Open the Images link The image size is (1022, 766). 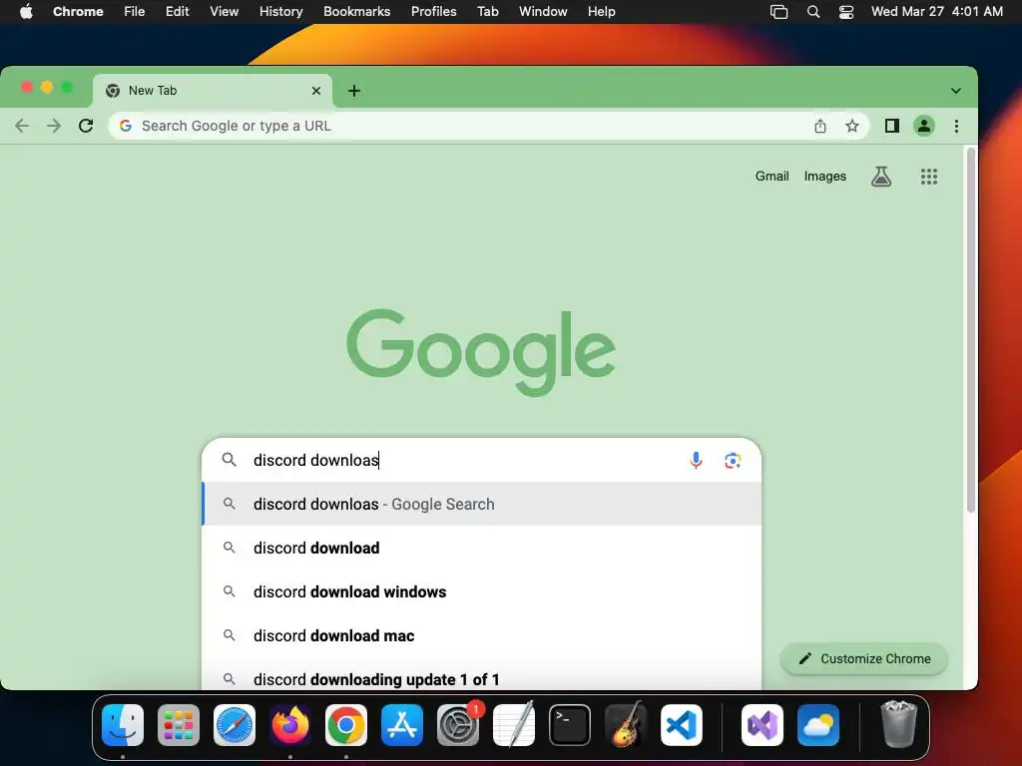pos(824,176)
